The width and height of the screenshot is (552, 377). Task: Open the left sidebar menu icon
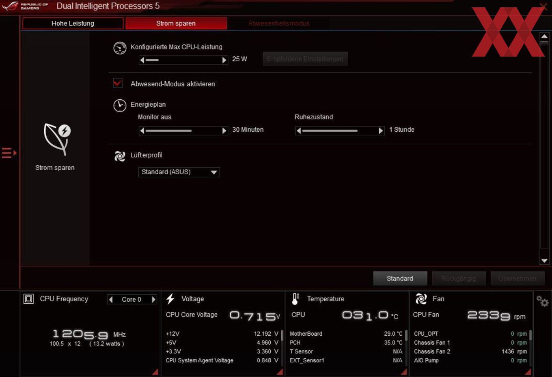9,153
